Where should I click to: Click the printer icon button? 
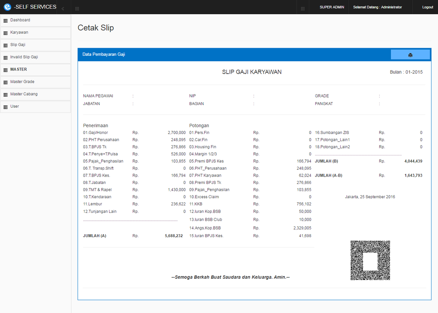pyautogui.click(x=410, y=55)
